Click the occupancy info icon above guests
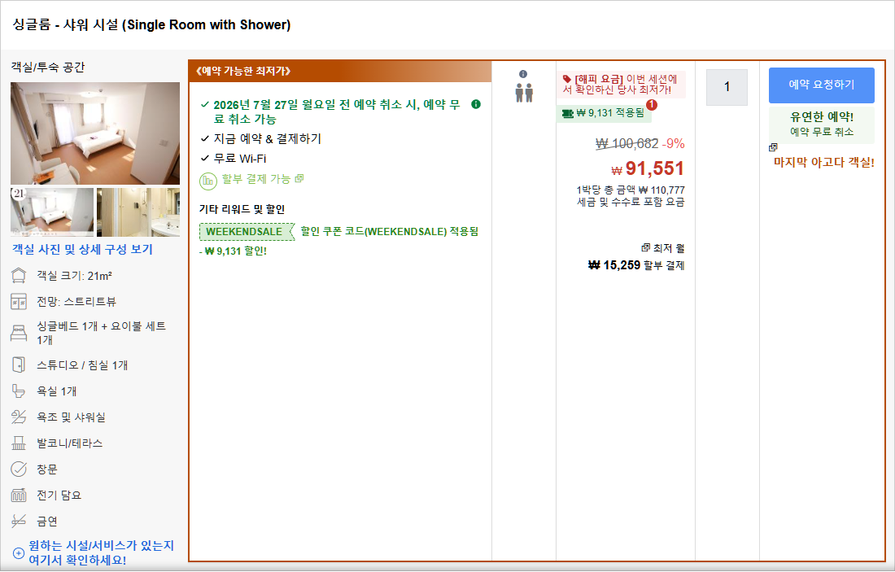 pos(523,74)
